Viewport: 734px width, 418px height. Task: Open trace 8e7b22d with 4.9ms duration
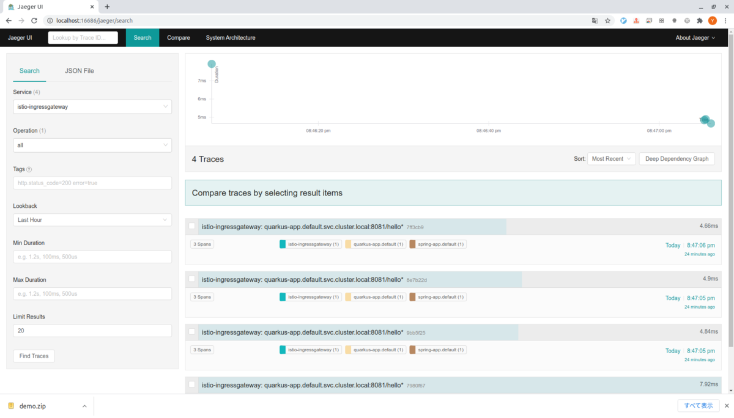click(x=453, y=279)
